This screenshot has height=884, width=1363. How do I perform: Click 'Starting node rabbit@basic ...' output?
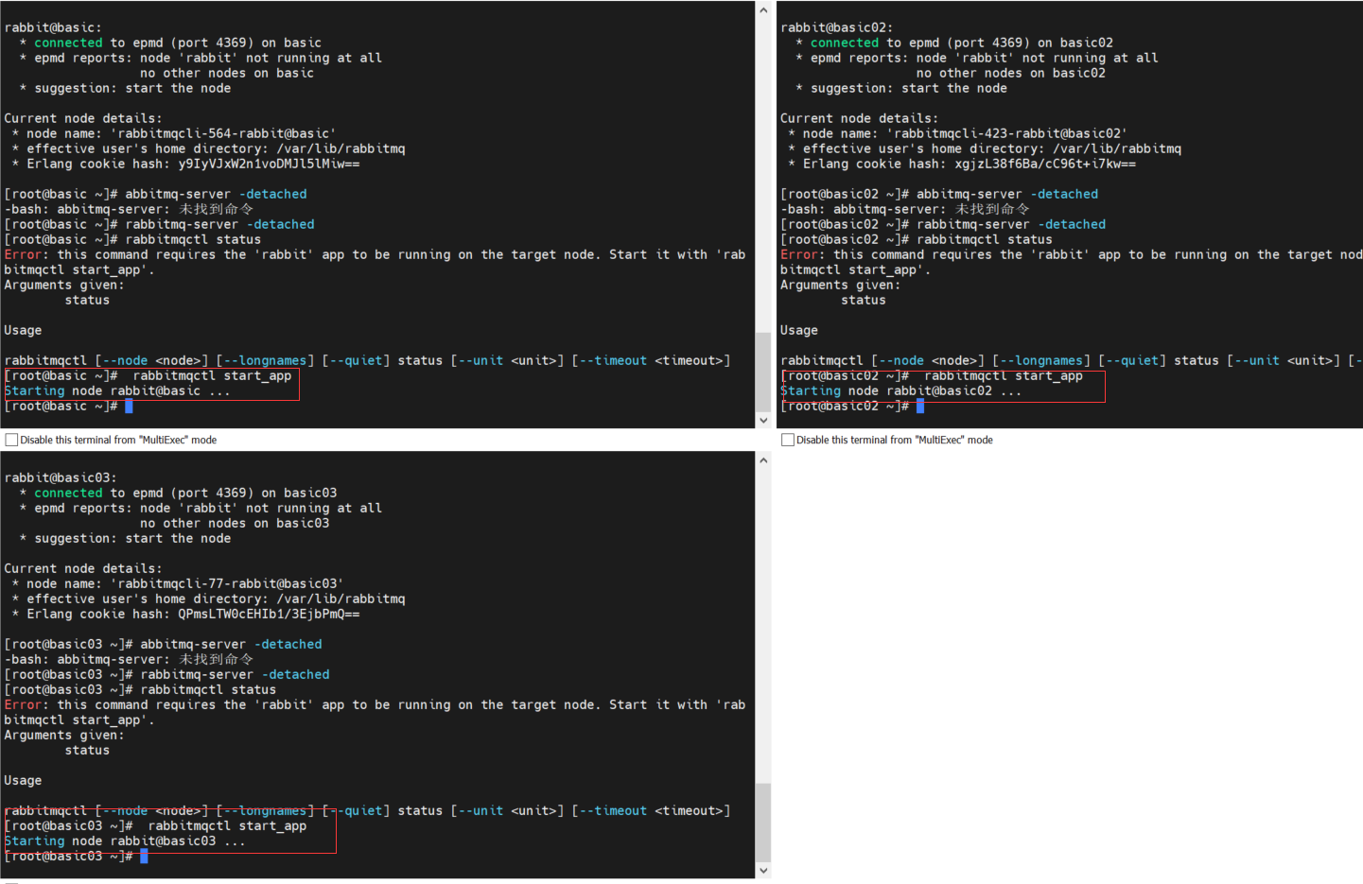(117, 390)
